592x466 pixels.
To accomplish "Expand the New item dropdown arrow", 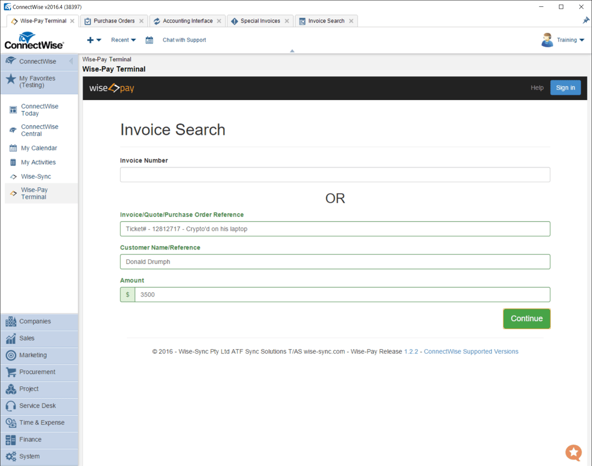I will [99, 40].
